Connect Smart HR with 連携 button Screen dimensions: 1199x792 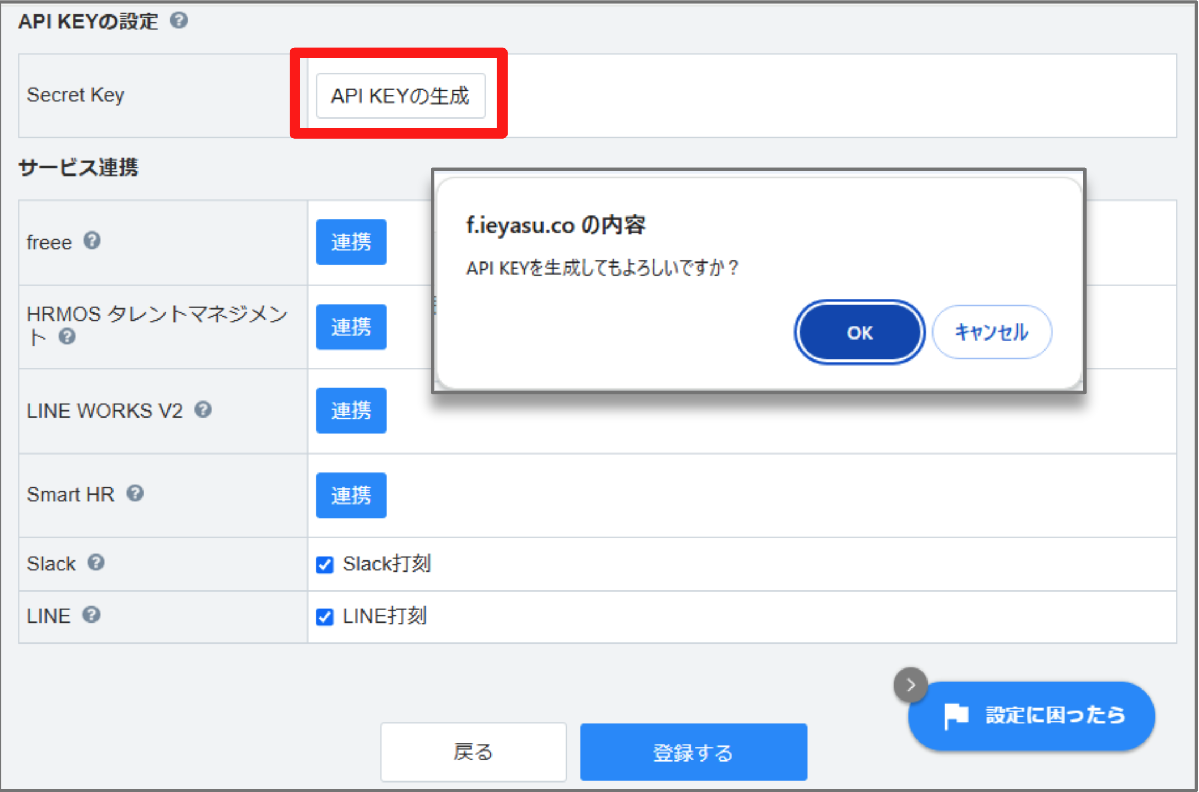point(351,495)
